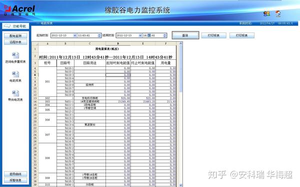Open the 剩余电流表 report icon
Image resolution: width=300 pixels, height=187 pixels.
pos(15,93)
